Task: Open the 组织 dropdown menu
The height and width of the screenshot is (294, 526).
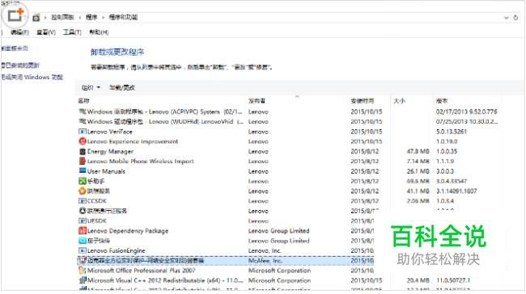Action: pyautogui.click(x=91, y=88)
